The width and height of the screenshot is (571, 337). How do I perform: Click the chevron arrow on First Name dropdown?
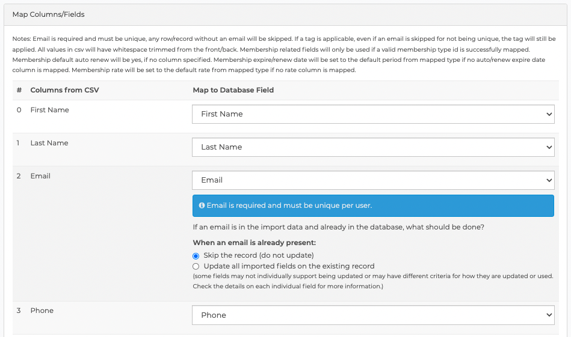click(549, 114)
